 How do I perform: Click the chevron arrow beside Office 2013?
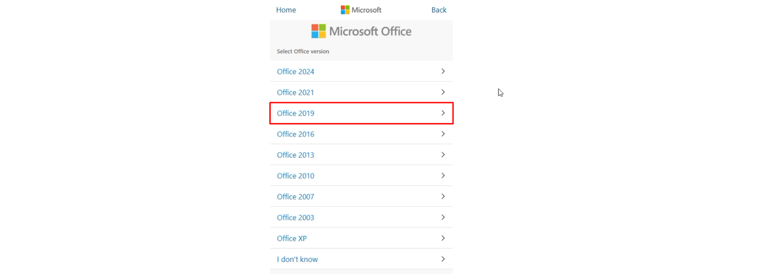[x=443, y=155]
